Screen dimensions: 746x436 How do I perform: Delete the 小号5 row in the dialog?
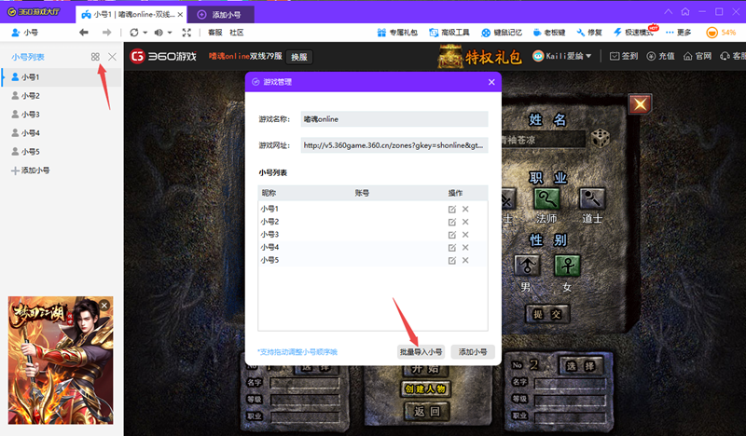tap(465, 260)
